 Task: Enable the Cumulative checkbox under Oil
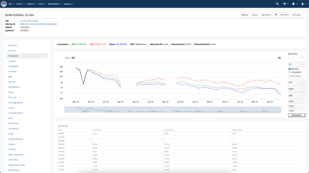(289, 72)
